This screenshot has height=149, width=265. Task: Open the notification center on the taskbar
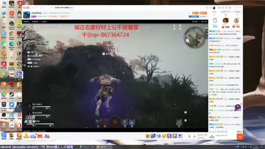pyautogui.click(x=262, y=147)
